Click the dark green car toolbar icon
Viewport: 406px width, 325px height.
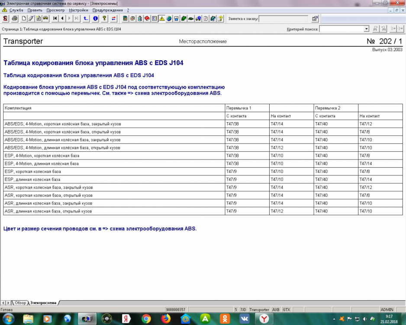[191, 18]
